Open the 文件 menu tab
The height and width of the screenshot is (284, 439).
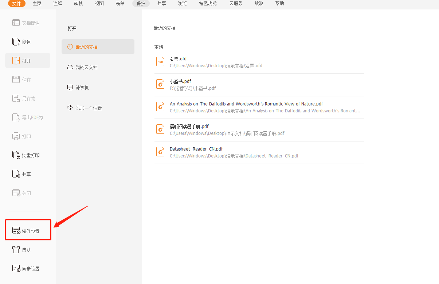coord(17,4)
